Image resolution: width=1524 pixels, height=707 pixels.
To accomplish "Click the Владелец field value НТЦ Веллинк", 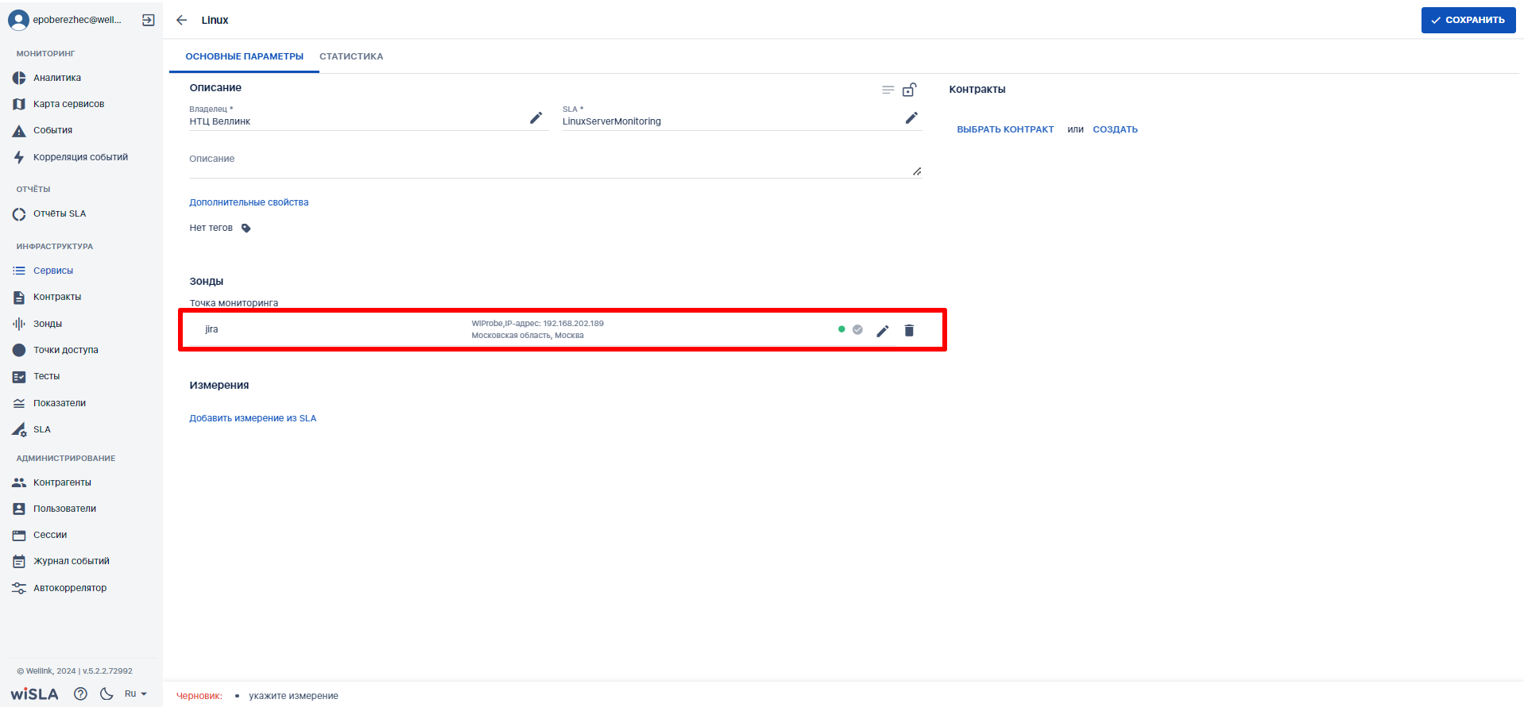I will (220, 121).
